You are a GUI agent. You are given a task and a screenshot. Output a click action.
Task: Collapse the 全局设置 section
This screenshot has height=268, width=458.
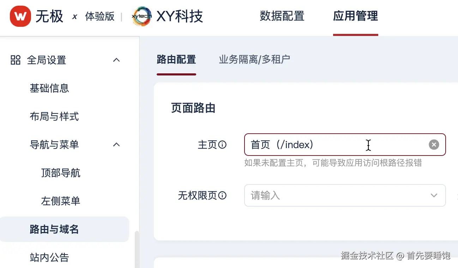point(116,60)
